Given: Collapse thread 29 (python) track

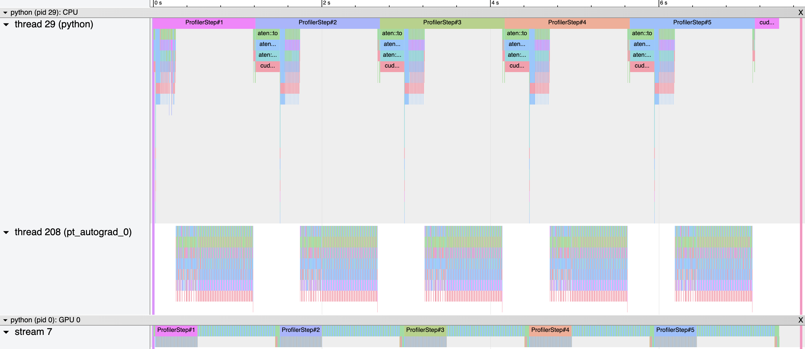Looking at the screenshot, I should (6, 24).
